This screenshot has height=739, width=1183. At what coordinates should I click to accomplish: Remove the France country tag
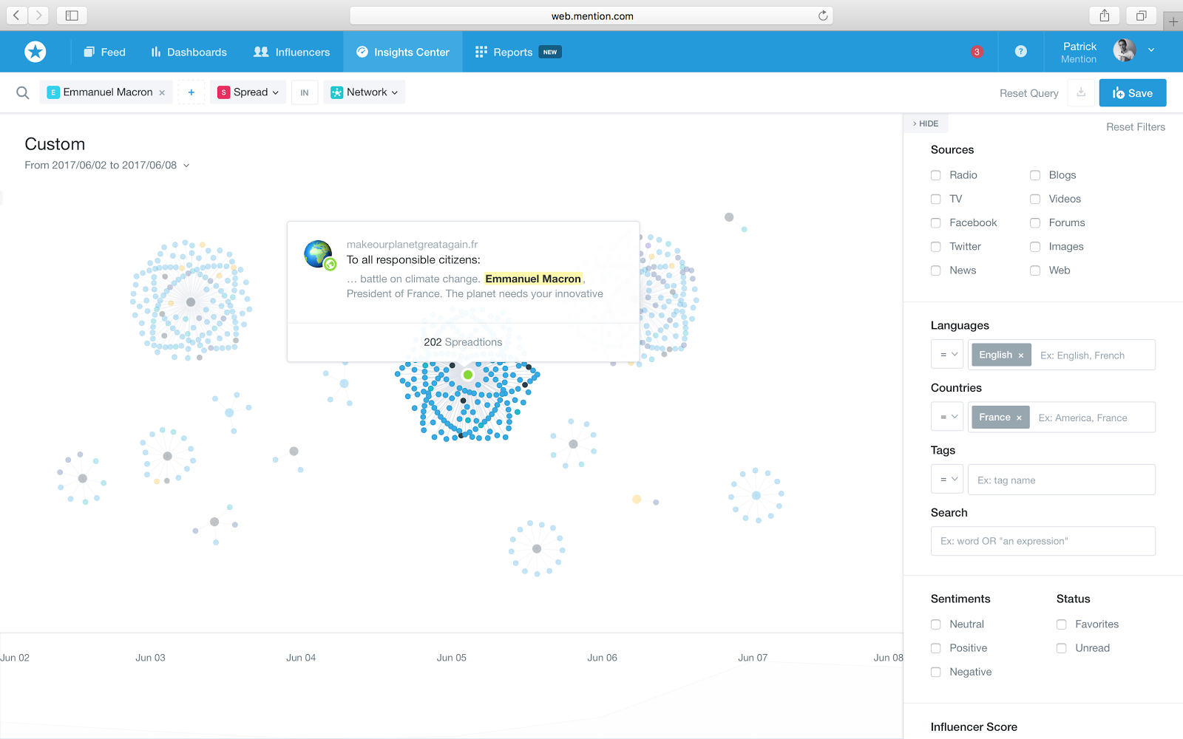click(1019, 418)
